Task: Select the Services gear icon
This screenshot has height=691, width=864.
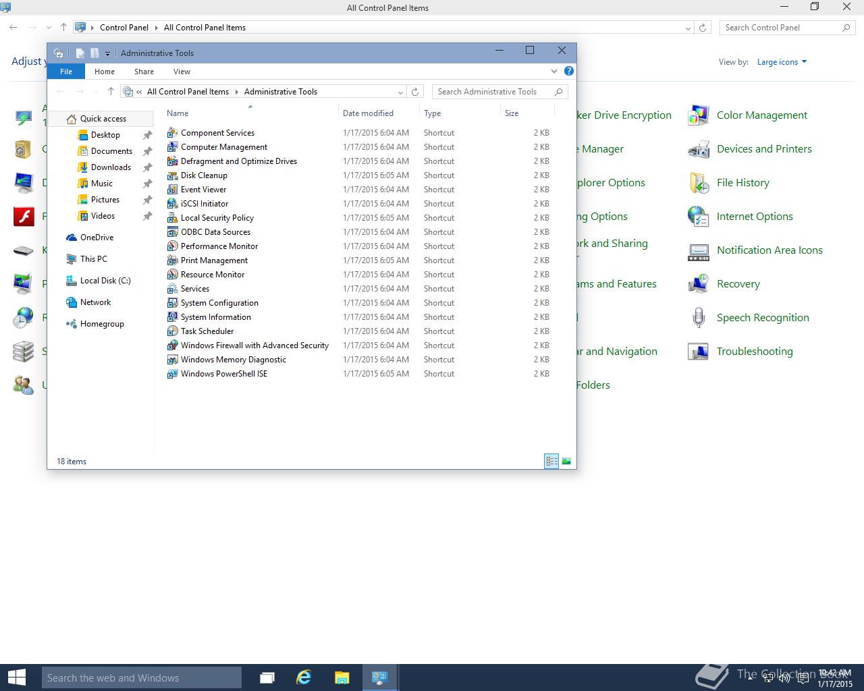Action: click(172, 289)
